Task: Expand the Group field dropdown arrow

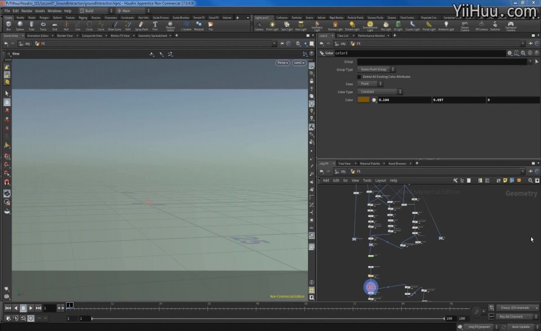Action: click(x=529, y=62)
